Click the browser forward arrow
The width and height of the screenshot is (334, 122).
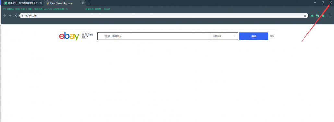click(x=10, y=16)
